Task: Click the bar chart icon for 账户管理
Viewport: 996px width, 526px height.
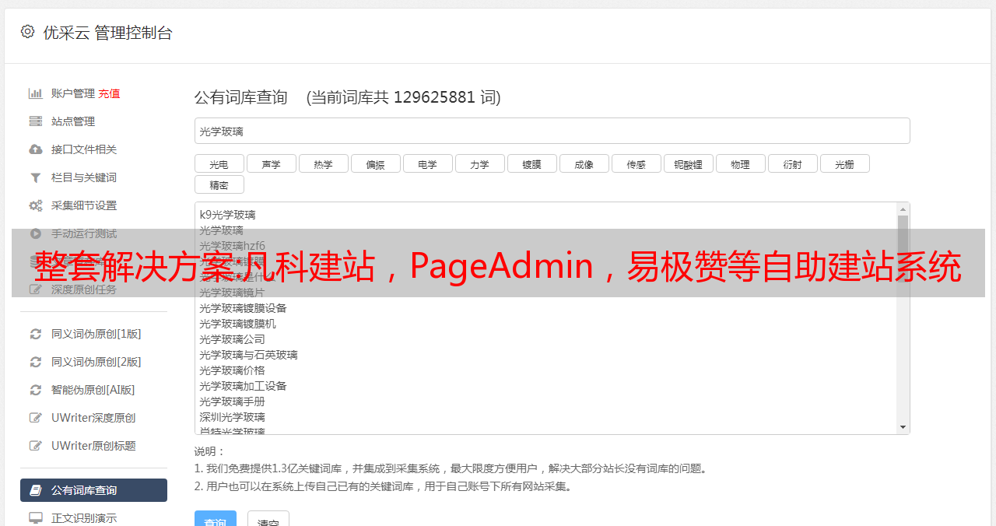Action: pos(36,93)
